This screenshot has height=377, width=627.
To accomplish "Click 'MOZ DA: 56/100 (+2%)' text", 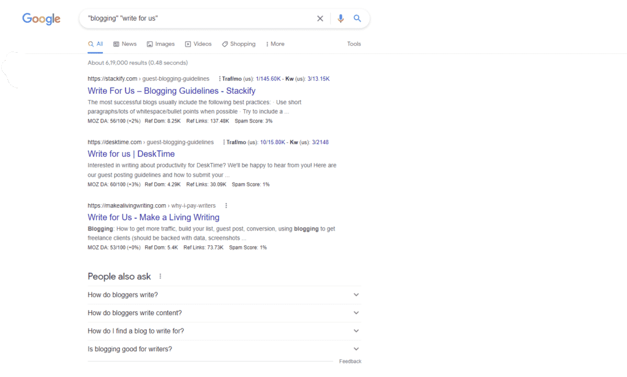I will 114,121.
